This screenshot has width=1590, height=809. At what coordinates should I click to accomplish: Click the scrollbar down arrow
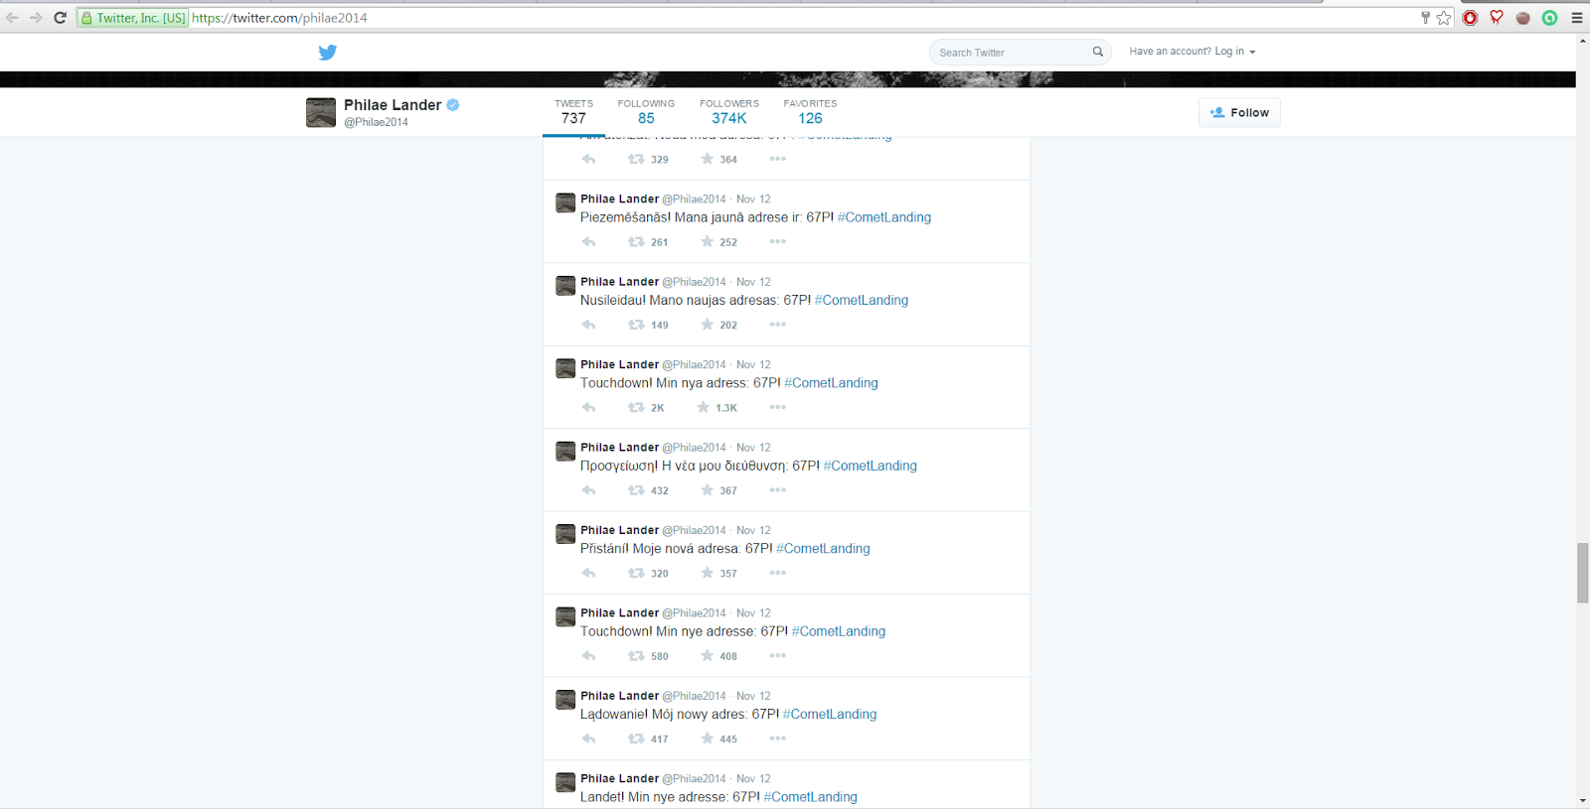[1582, 801]
